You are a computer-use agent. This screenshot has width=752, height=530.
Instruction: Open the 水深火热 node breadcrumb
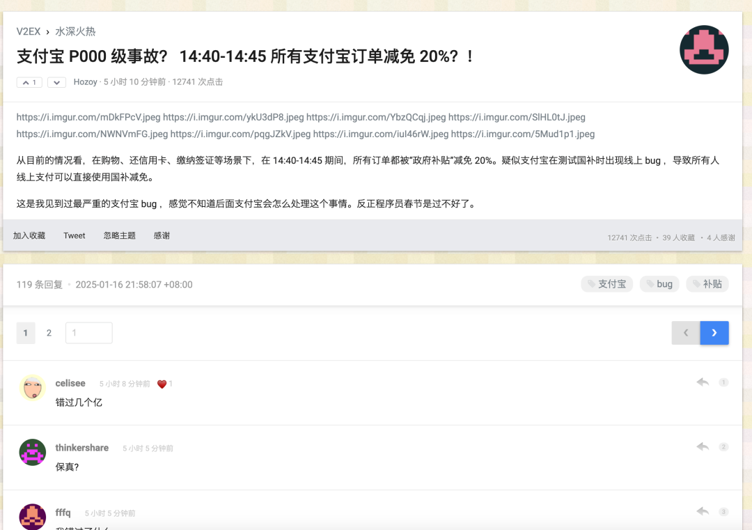75,31
